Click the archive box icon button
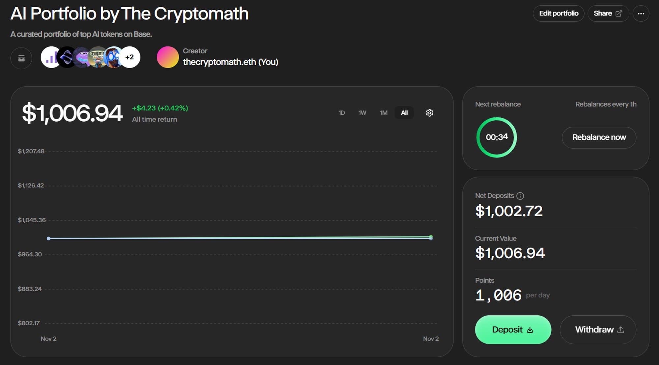 [21, 58]
